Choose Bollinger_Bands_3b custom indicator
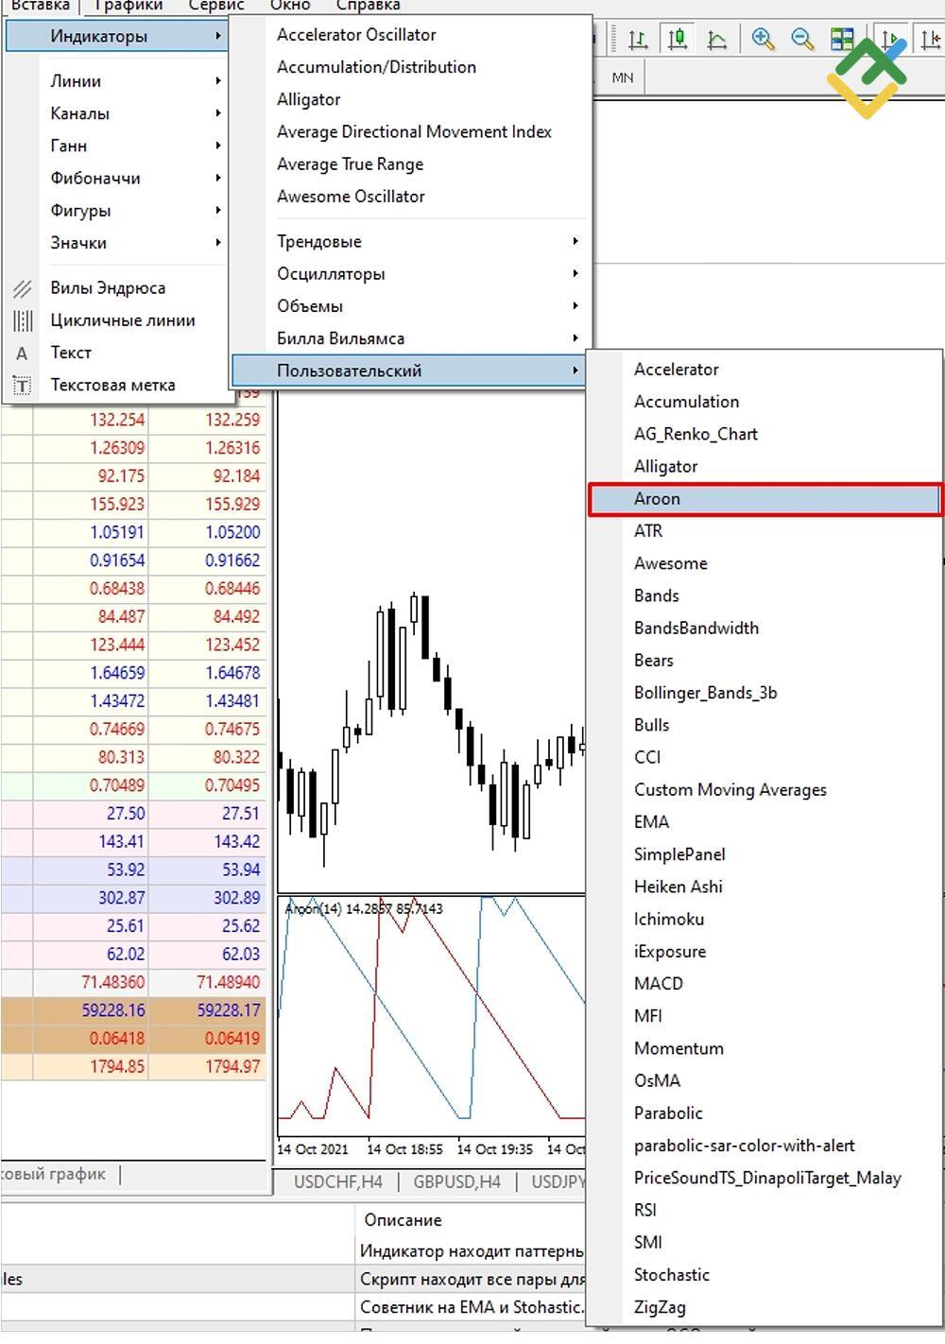945x1344 pixels. point(765,694)
